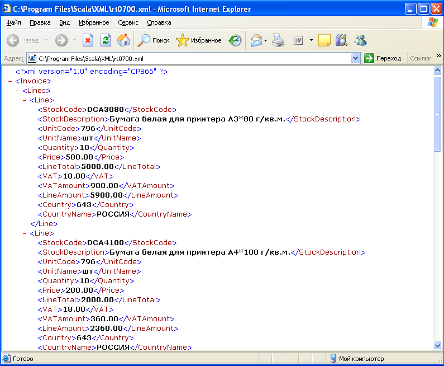
Task: Click the IE system icon in title bar
Action: pyautogui.click(x=7, y=9)
